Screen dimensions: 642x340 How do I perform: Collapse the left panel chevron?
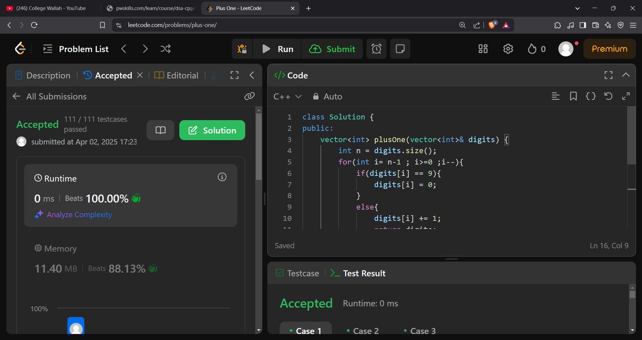(x=251, y=76)
